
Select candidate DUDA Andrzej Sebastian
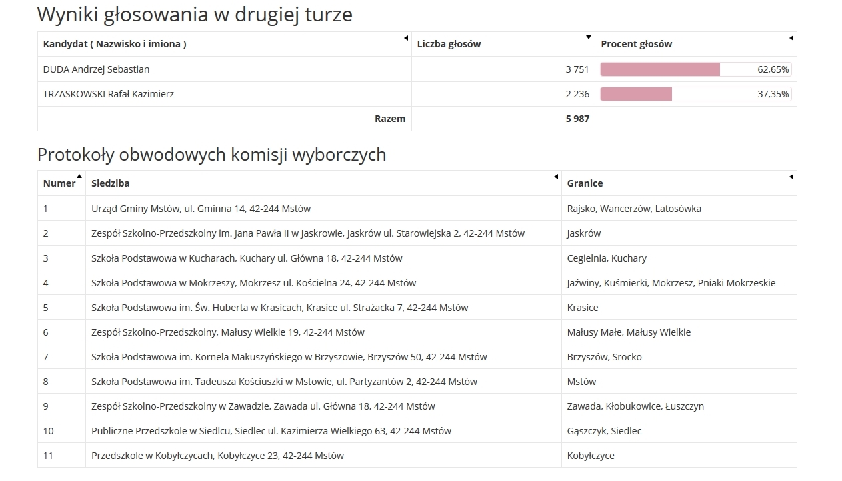click(96, 69)
